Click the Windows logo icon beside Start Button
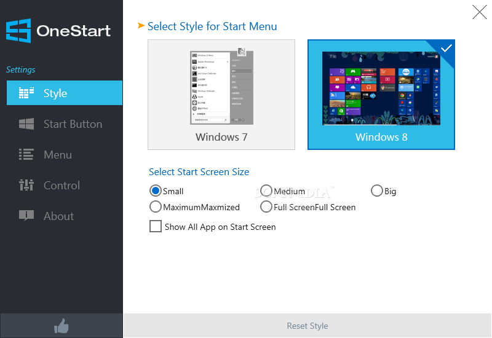The width and height of the screenshot is (492, 338). coord(26,124)
